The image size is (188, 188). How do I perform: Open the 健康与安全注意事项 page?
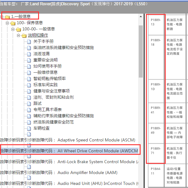tap(51, 91)
